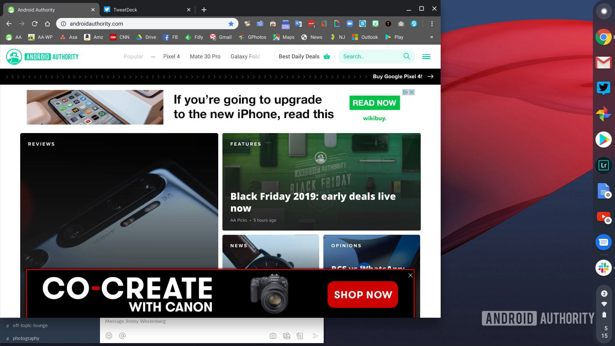Image resolution: width=615 pixels, height=346 pixels.
Task: Open Chrome from the shelf
Action: pyautogui.click(x=603, y=37)
